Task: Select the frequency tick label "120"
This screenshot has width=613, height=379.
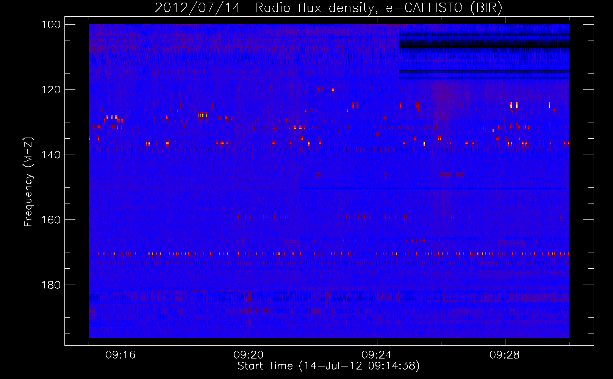Action: click(x=51, y=90)
